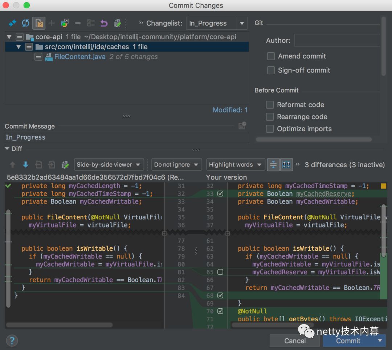Click Compare previous file icon in Diff
392x350 pixels.
38,165
